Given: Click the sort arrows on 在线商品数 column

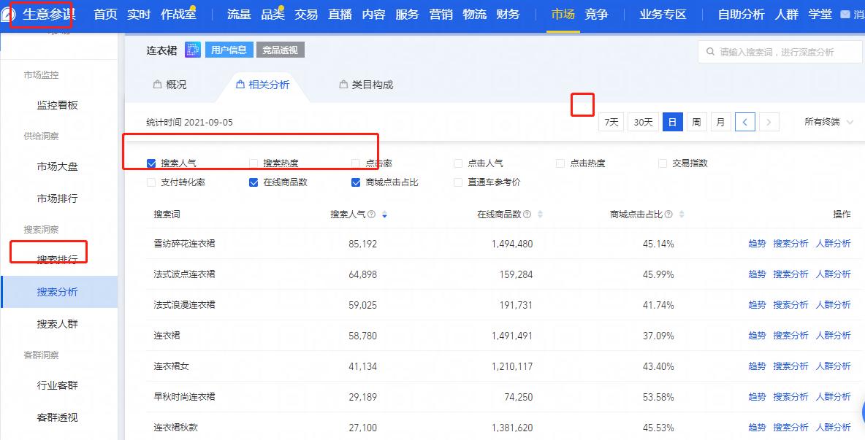Looking at the screenshot, I should pos(540,215).
